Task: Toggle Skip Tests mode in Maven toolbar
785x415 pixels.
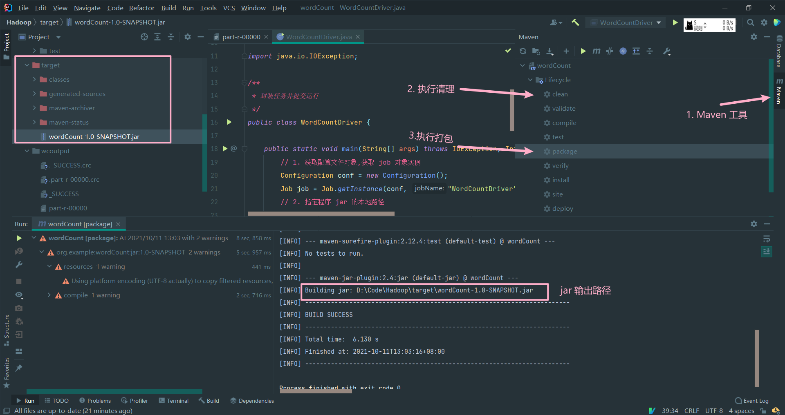Action: pyautogui.click(x=623, y=51)
